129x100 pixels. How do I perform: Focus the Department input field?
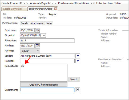tap(47, 90)
